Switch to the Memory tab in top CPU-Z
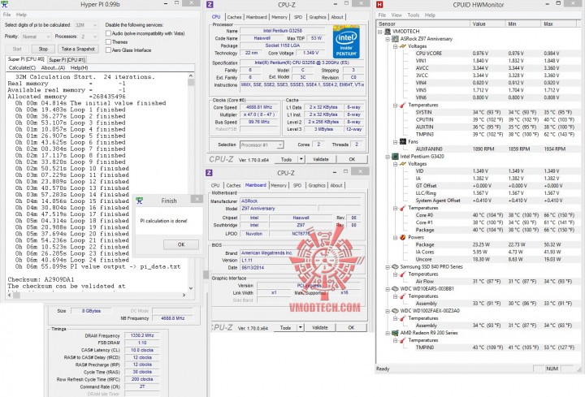 click(x=279, y=17)
